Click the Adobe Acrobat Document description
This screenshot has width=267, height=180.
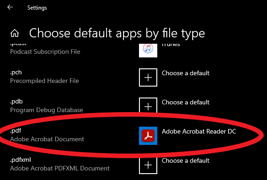pos(47,139)
